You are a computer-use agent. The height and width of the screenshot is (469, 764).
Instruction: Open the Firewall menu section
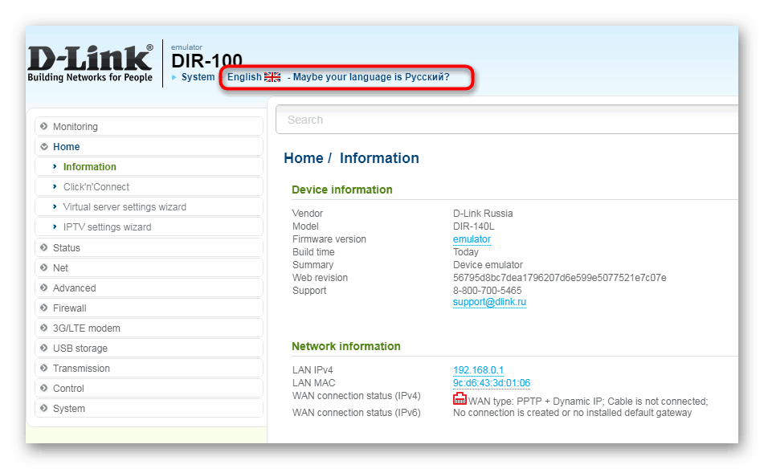(x=149, y=308)
